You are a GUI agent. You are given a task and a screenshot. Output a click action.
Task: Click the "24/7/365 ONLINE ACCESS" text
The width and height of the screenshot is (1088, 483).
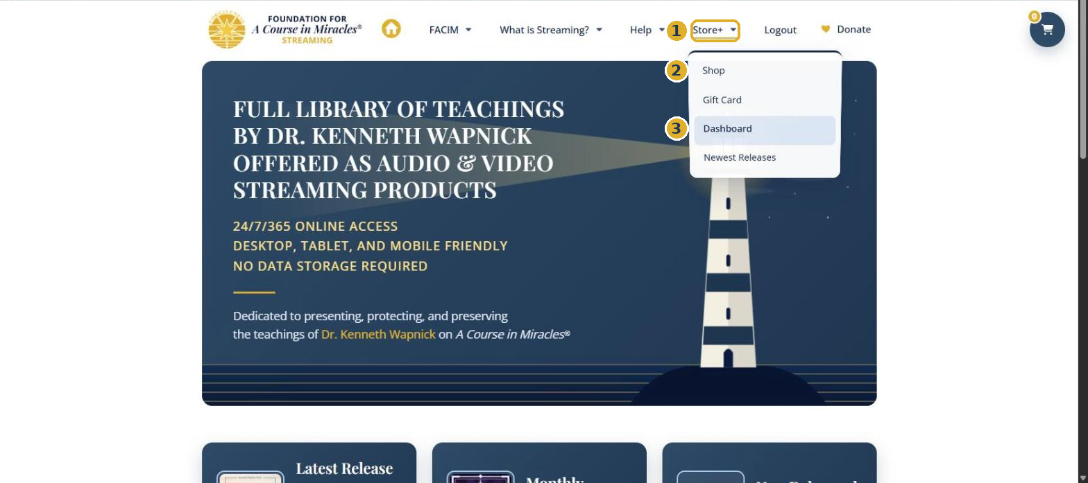(315, 226)
